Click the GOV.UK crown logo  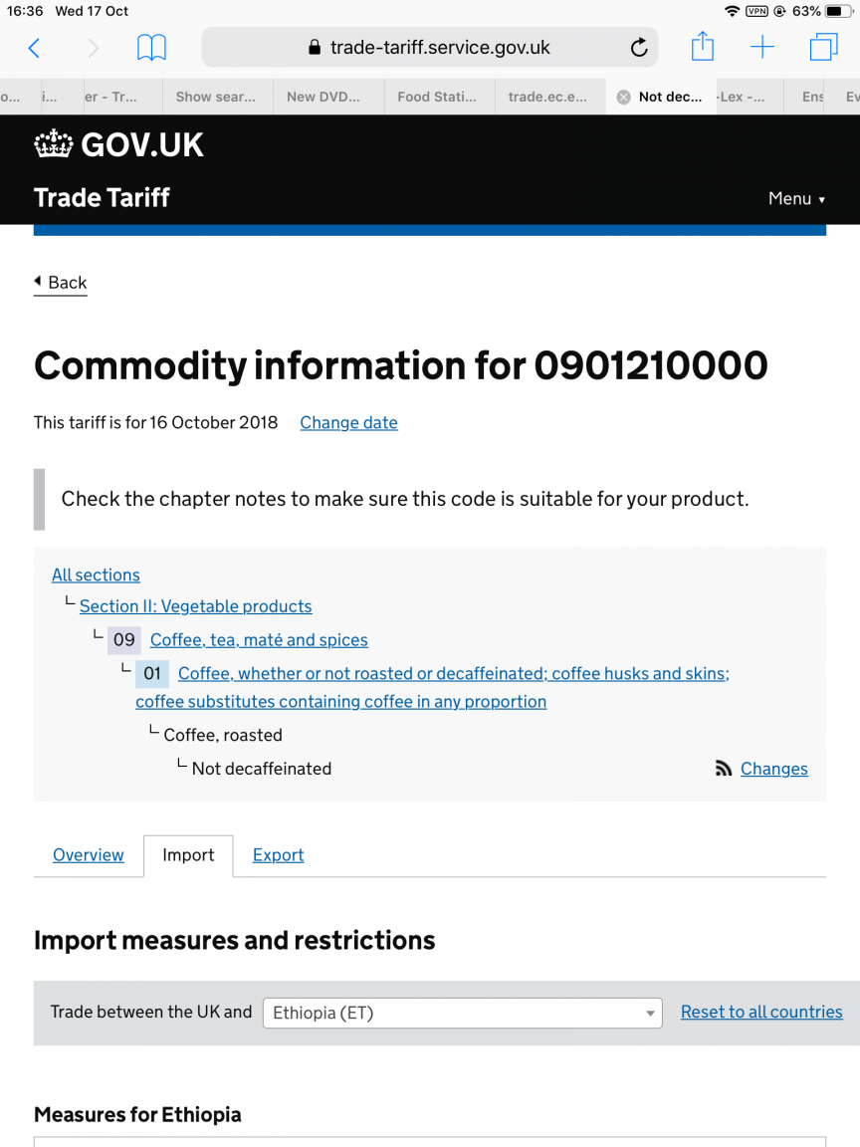click(54, 144)
